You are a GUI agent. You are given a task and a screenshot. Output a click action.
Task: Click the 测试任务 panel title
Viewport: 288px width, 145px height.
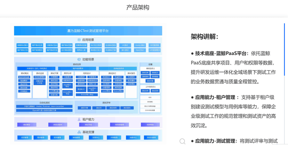77,64
